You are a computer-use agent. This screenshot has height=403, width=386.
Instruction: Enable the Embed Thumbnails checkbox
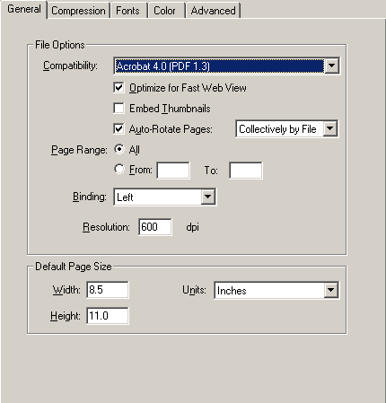coord(118,109)
